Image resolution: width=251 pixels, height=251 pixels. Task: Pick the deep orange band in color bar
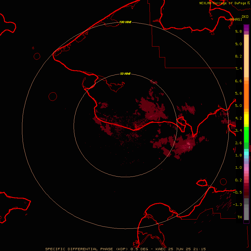(x=246, y=96)
